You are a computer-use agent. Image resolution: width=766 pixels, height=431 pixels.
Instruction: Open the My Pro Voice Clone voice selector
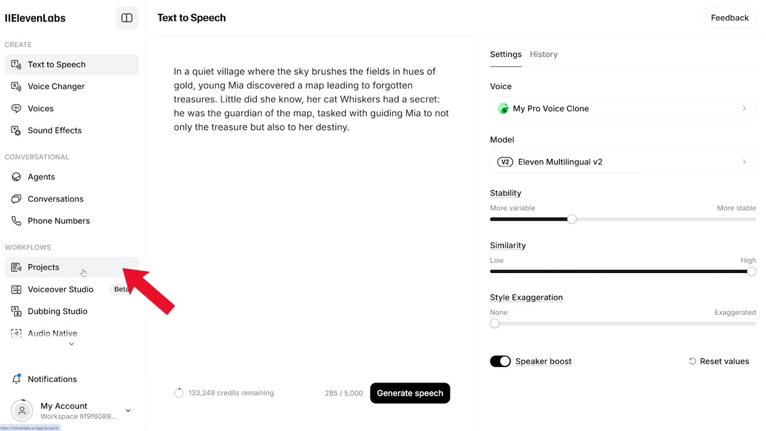click(x=622, y=108)
